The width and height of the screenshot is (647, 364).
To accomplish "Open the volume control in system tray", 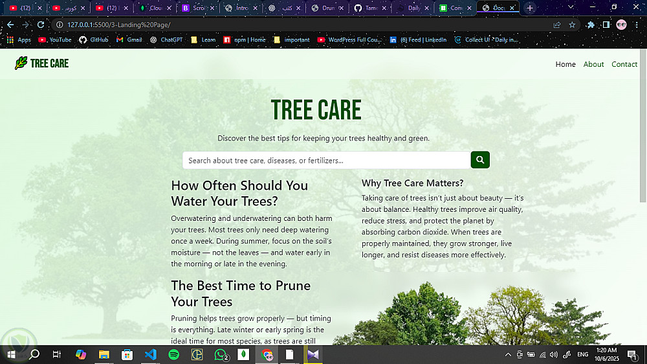I will [554, 354].
